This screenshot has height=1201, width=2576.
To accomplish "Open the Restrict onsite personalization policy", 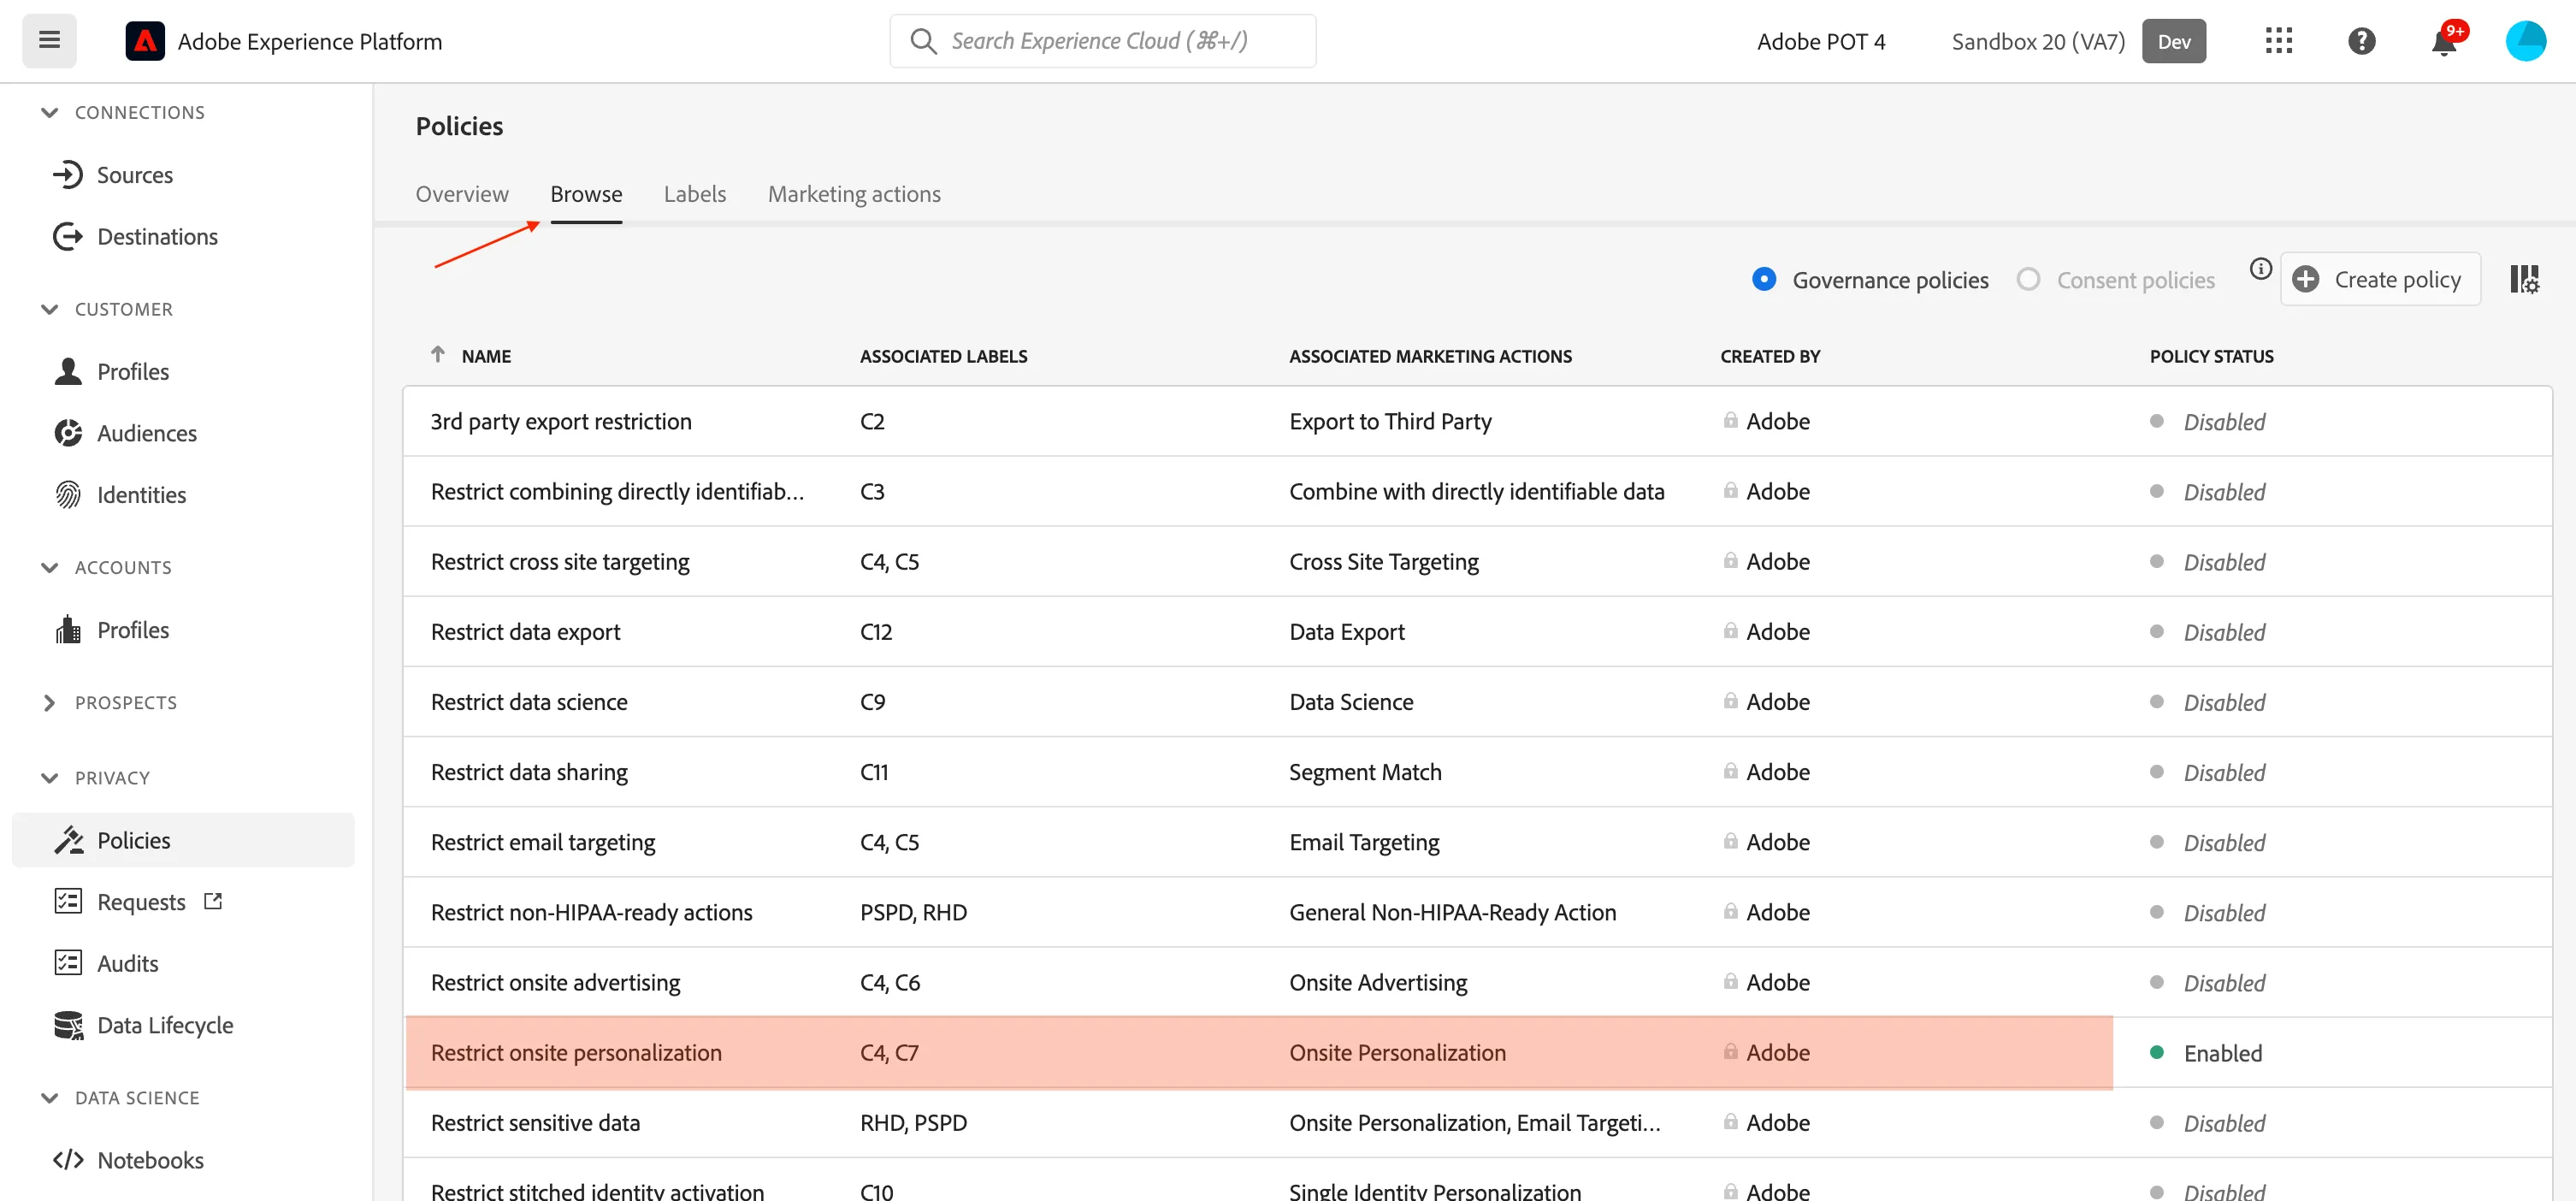I will pyautogui.click(x=576, y=1053).
